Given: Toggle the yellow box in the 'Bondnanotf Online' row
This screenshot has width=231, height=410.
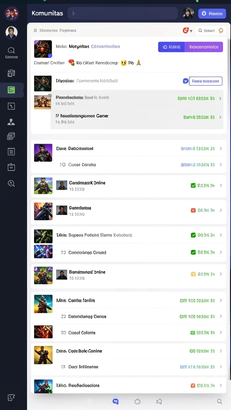Looking at the screenshot, I should pyautogui.click(x=193, y=274).
